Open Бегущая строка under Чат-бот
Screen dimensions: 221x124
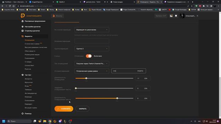(x=31, y=108)
